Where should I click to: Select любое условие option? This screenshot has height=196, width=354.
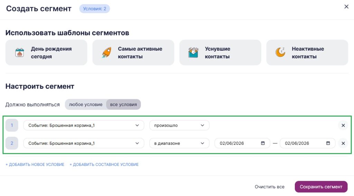tap(86, 105)
